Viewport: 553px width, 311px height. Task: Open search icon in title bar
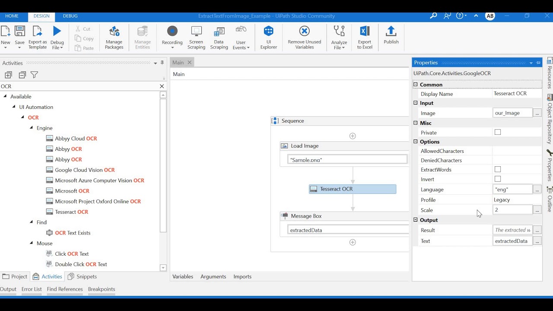(x=433, y=16)
